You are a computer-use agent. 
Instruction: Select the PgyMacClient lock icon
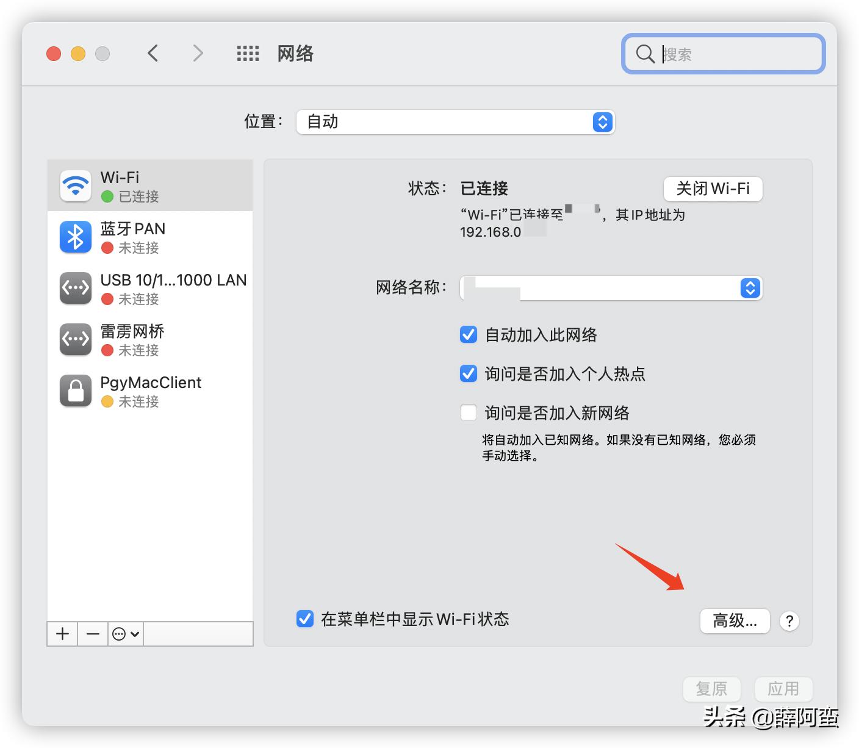click(x=74, y=390)
